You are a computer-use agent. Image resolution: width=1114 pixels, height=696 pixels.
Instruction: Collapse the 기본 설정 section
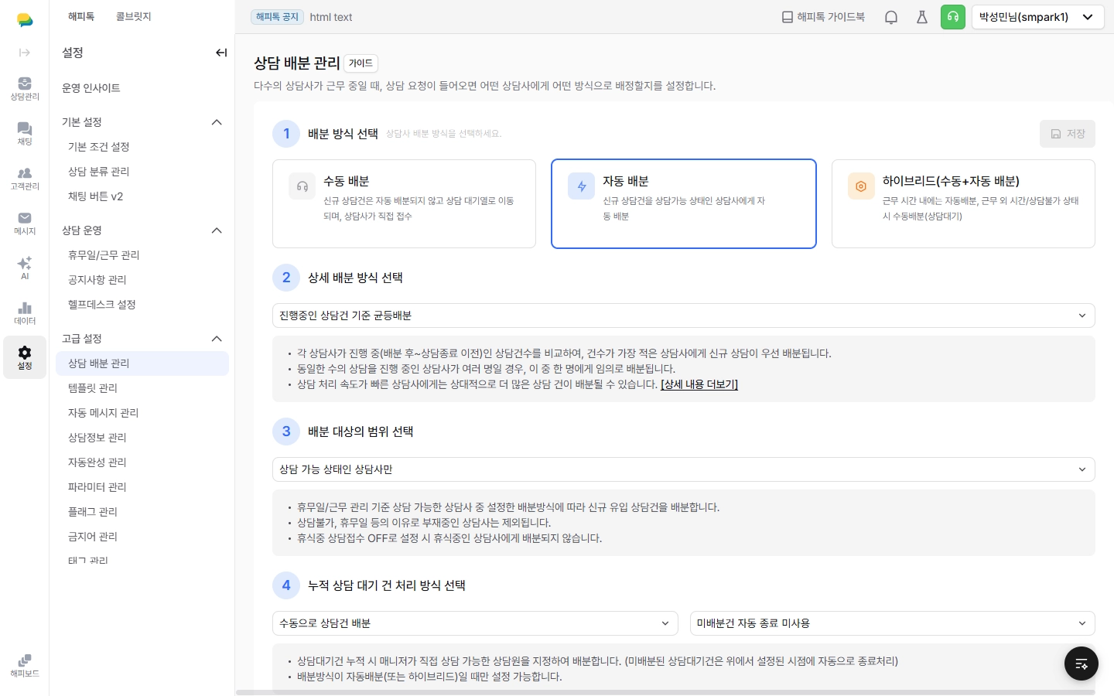coord(217,122)
